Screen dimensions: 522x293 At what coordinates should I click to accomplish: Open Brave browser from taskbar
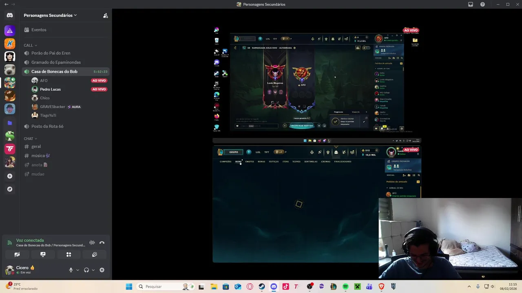point(381,286)
